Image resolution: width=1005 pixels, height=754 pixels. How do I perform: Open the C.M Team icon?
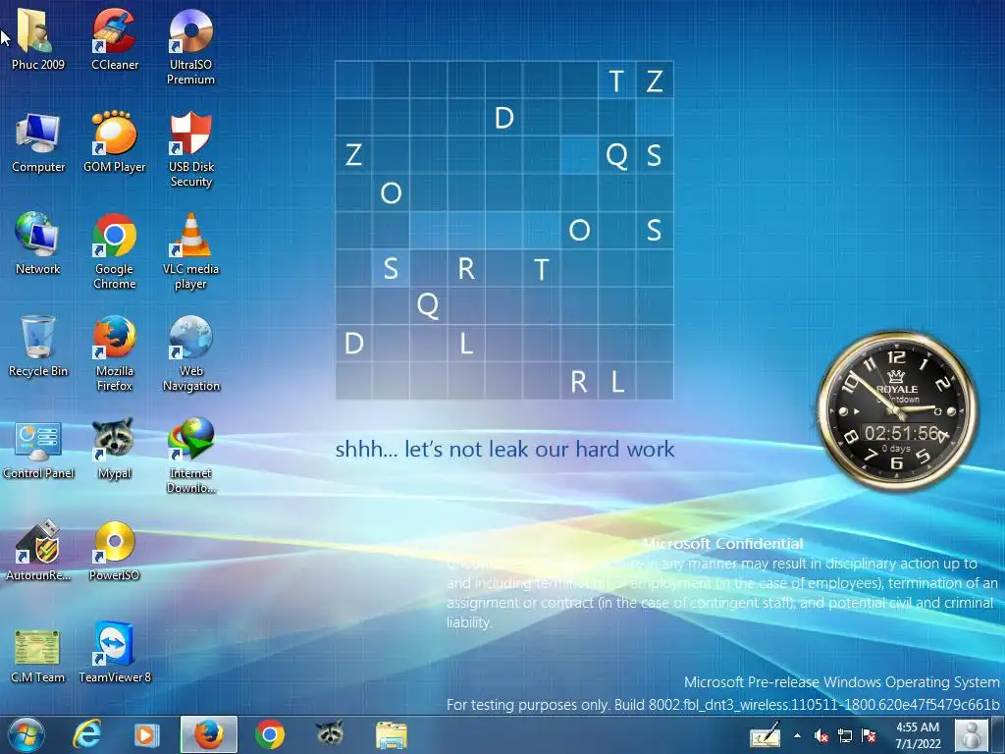pos(38,654)
